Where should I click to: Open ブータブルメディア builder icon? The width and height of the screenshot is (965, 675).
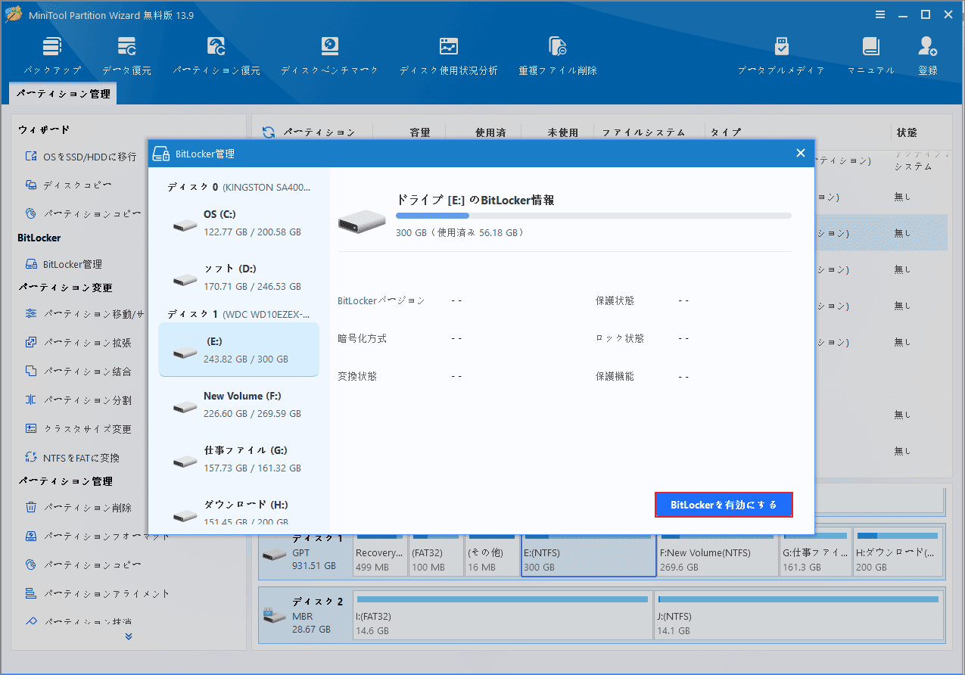click(x=781, y=55)
